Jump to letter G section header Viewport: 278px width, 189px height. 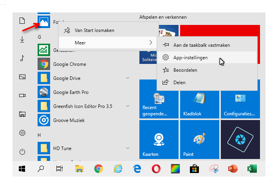[40, 37]
